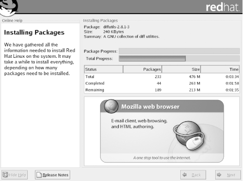Click the Package Progress bar

point(179,51)
